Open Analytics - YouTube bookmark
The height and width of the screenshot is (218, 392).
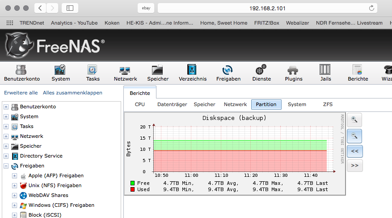click(x=74, y=23)
